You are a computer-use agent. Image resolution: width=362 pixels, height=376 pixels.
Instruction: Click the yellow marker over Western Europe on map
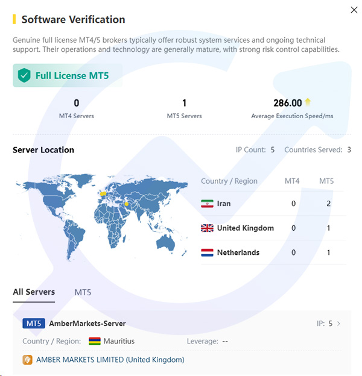point(103,193)
